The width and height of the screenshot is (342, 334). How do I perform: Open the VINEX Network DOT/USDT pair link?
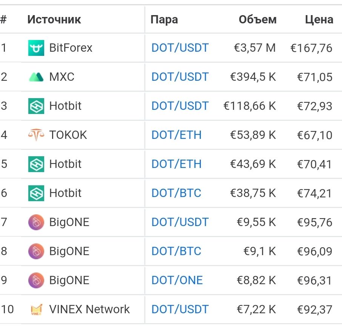pyautogui.click(x=180, y=309)
